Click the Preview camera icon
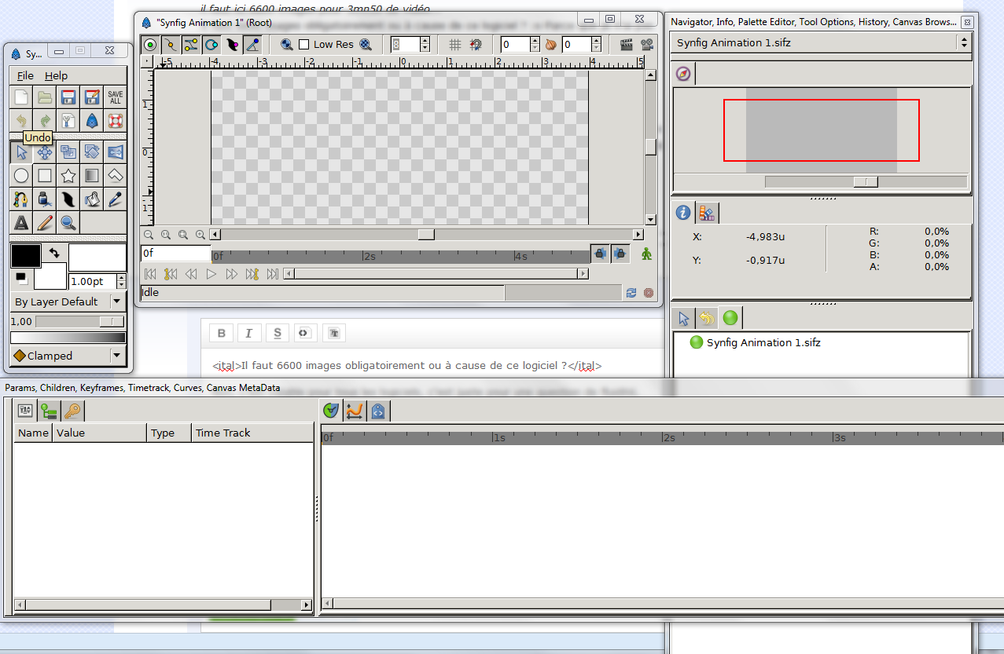1004x654 pixels. pyautogui.click(x=647, y=45)
